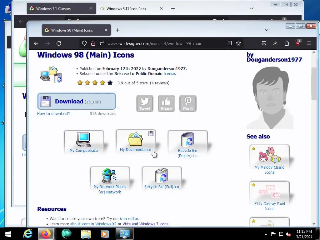Image resolution: width=320 pixels, height=240 pixels.
Task: Open the taskbar clock showing 11:15 PM
Action: coord(304,234)
